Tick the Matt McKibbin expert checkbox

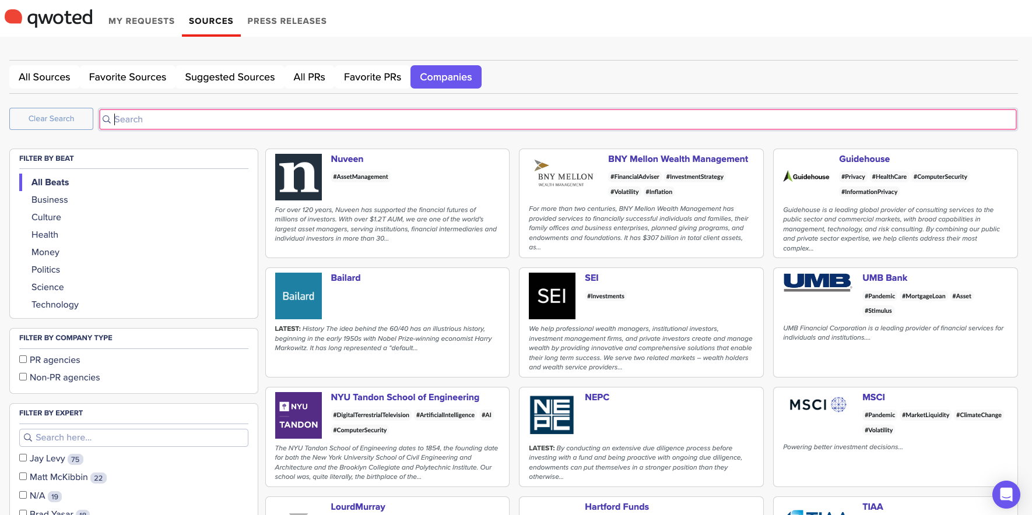23,477
